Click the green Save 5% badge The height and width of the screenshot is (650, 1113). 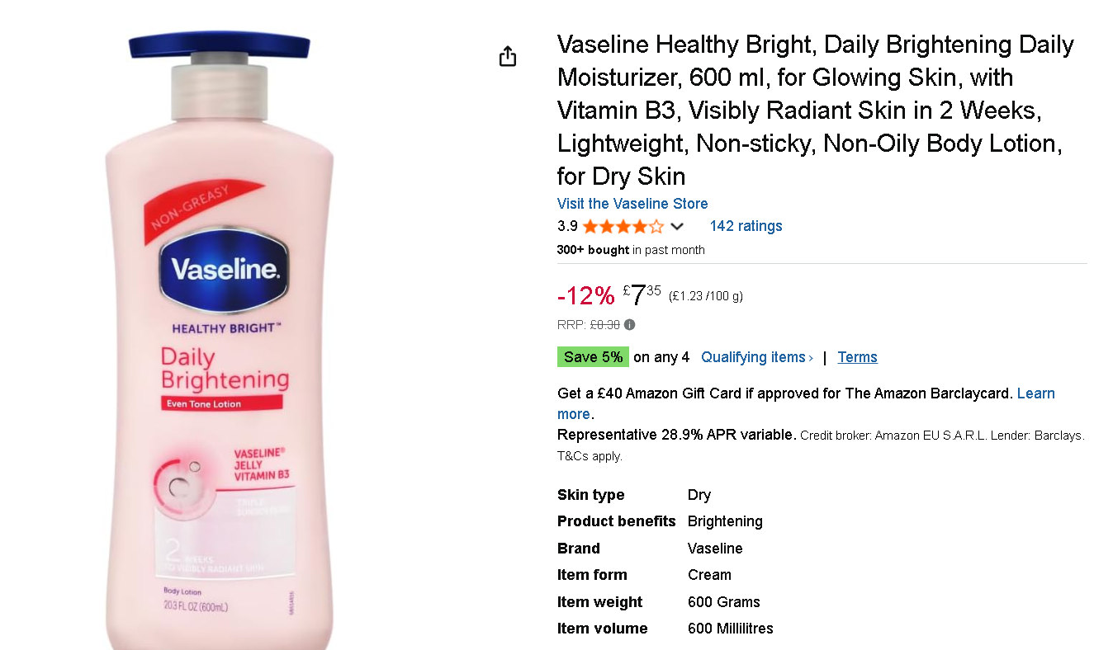593,357
